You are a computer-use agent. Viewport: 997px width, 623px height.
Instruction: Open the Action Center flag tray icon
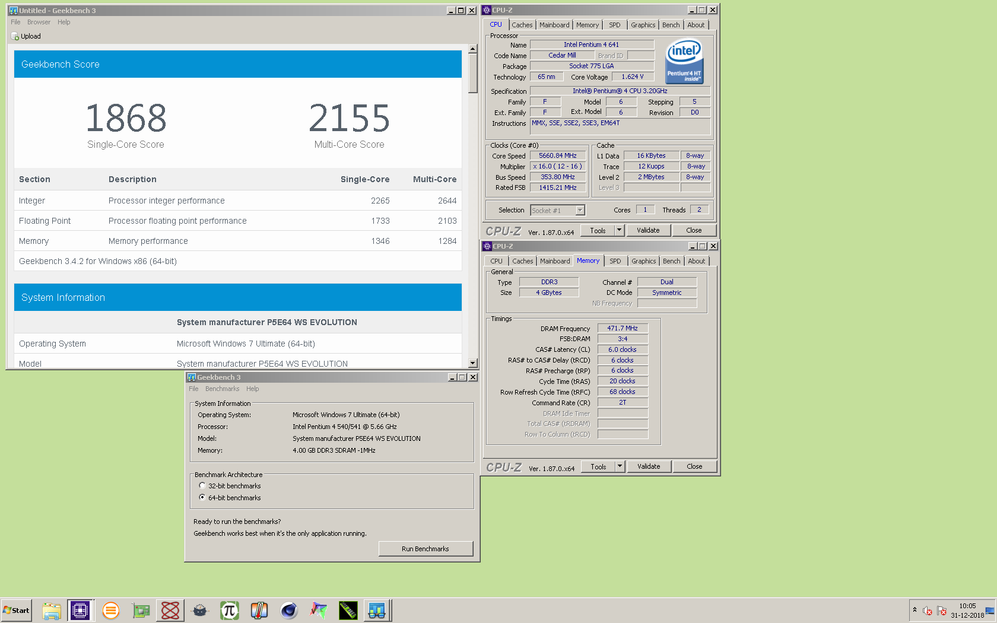pyautogui.click(x=942, y=611)
